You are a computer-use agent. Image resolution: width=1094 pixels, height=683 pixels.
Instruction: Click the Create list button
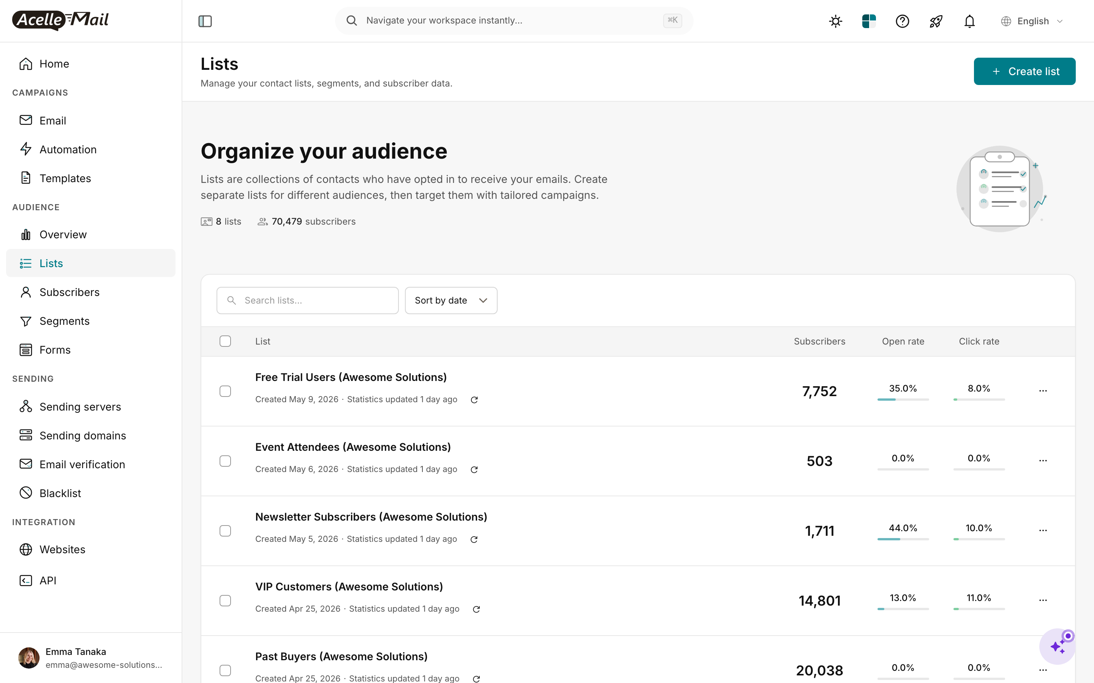(x=1024, y=71)
